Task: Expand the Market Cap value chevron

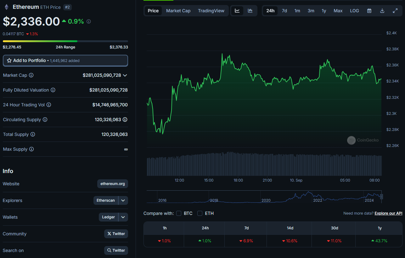Action: (125, 75)
